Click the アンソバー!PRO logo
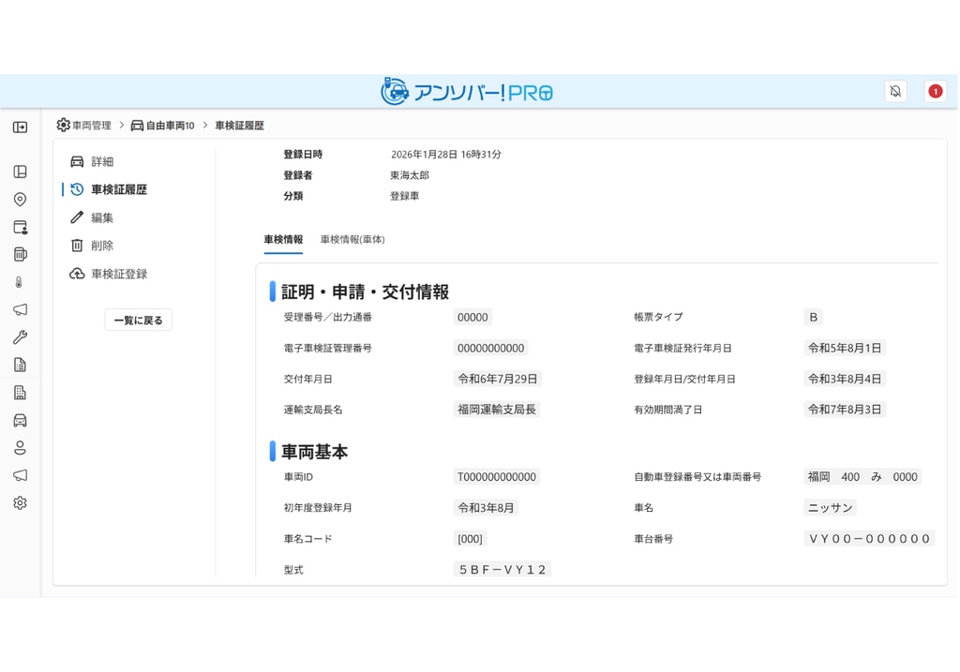960x672 pixels. coord(467,92)
